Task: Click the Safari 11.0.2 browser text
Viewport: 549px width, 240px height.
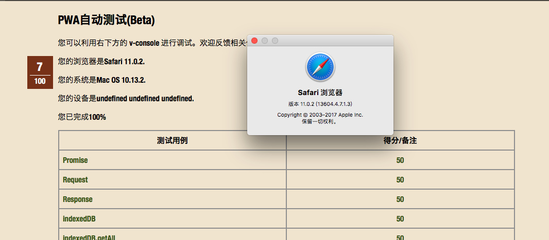Action: pyautogui.click(x=124, y=62)
